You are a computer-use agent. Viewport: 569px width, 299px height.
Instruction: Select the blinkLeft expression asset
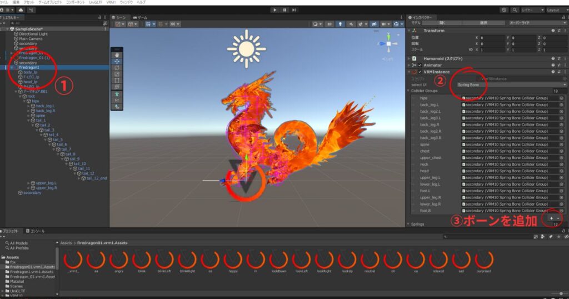164,262
